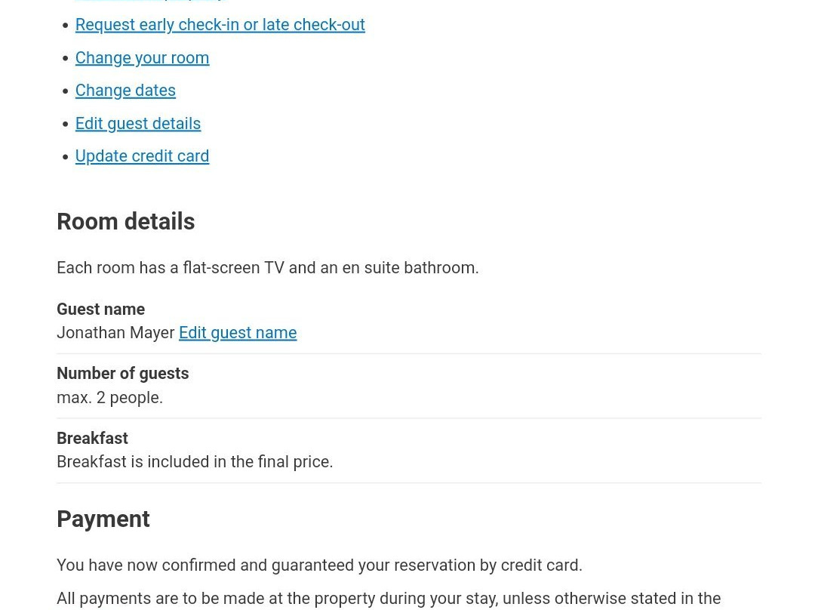
Task: Click the Payment section heading
Action: [103, 519]
